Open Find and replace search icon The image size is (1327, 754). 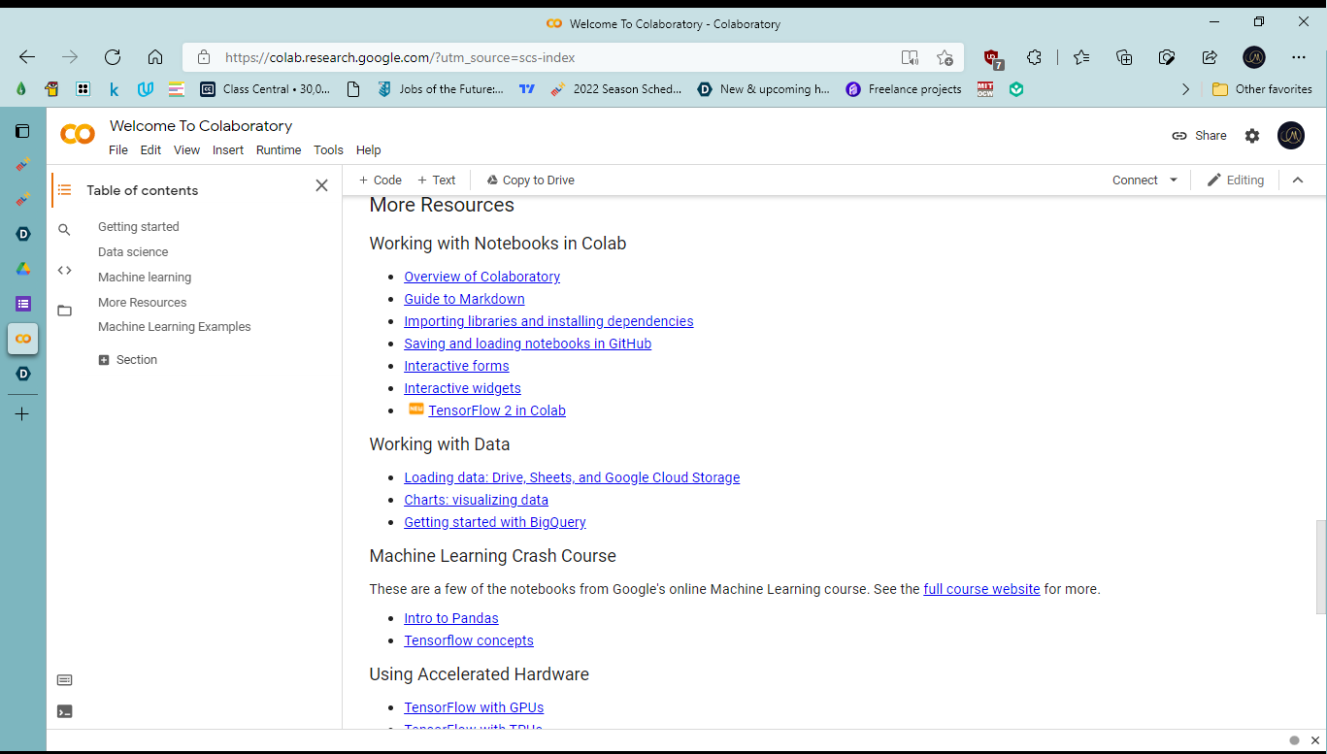[x=64, y=230]
